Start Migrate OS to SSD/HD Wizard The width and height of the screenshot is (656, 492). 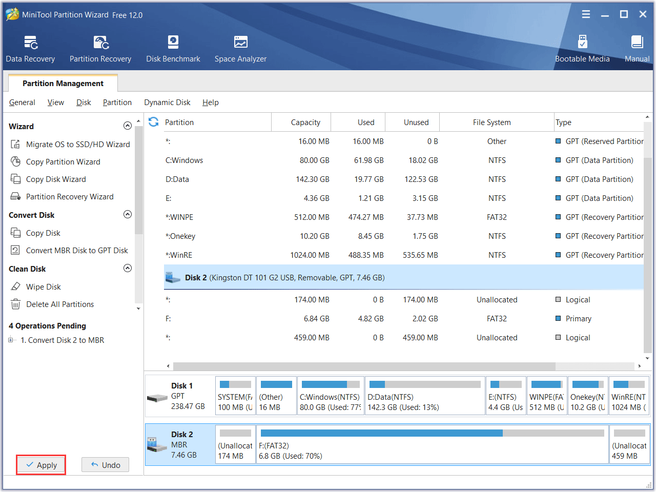pos(70,145)
